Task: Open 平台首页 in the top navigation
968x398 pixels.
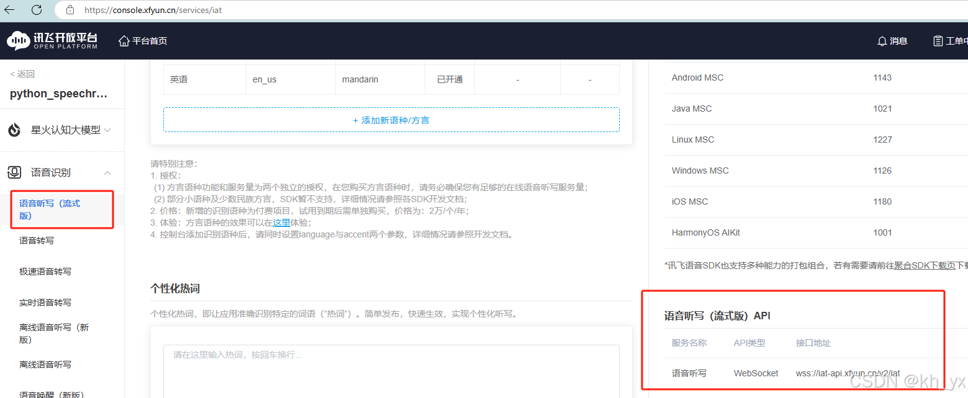Action: (x=150, y=41)
